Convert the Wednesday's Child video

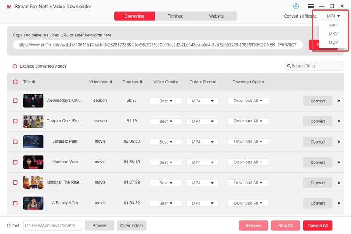[x=317, y=101]
